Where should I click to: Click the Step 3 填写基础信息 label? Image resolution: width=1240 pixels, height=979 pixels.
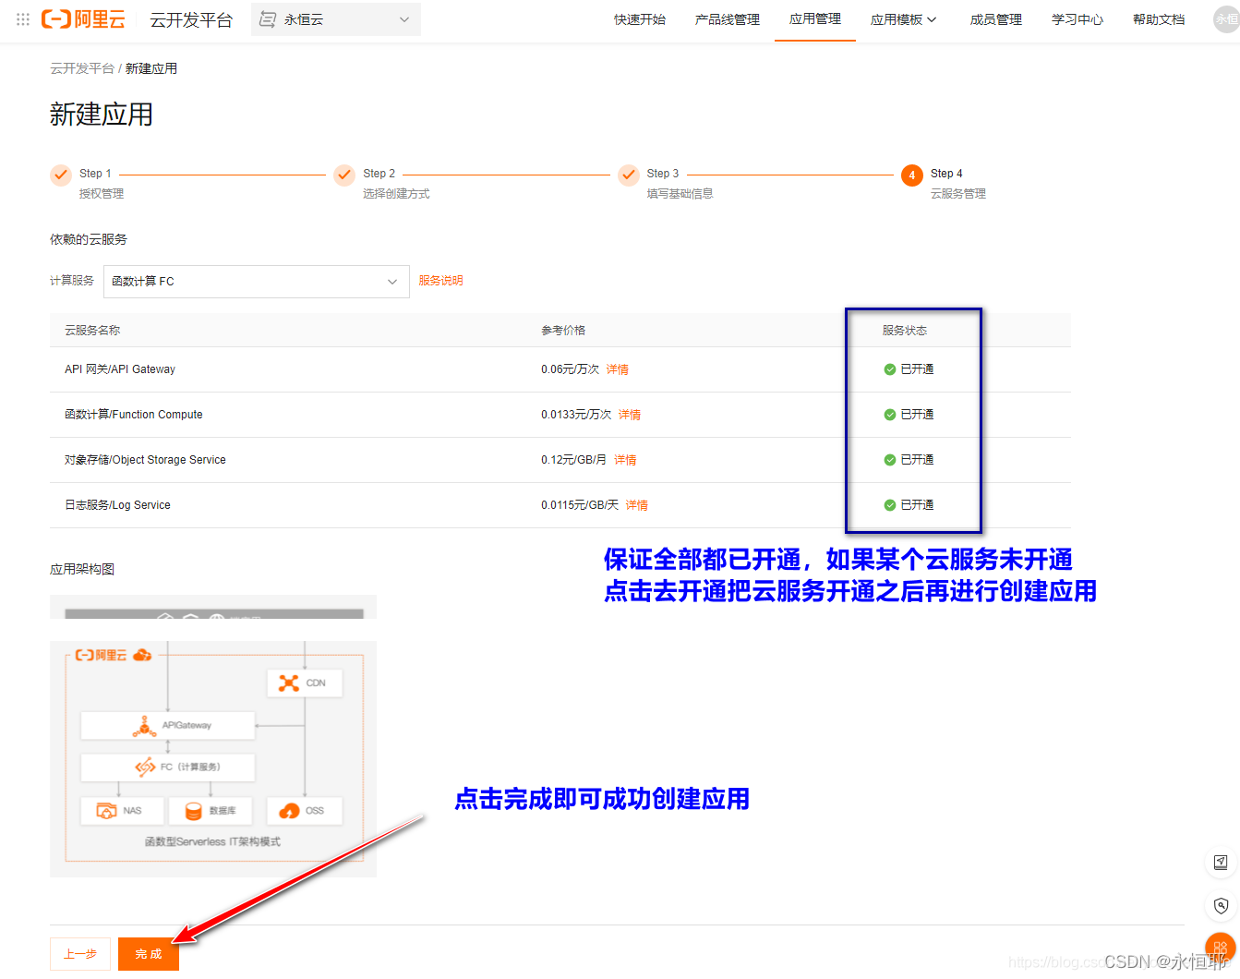coord(680,194)
